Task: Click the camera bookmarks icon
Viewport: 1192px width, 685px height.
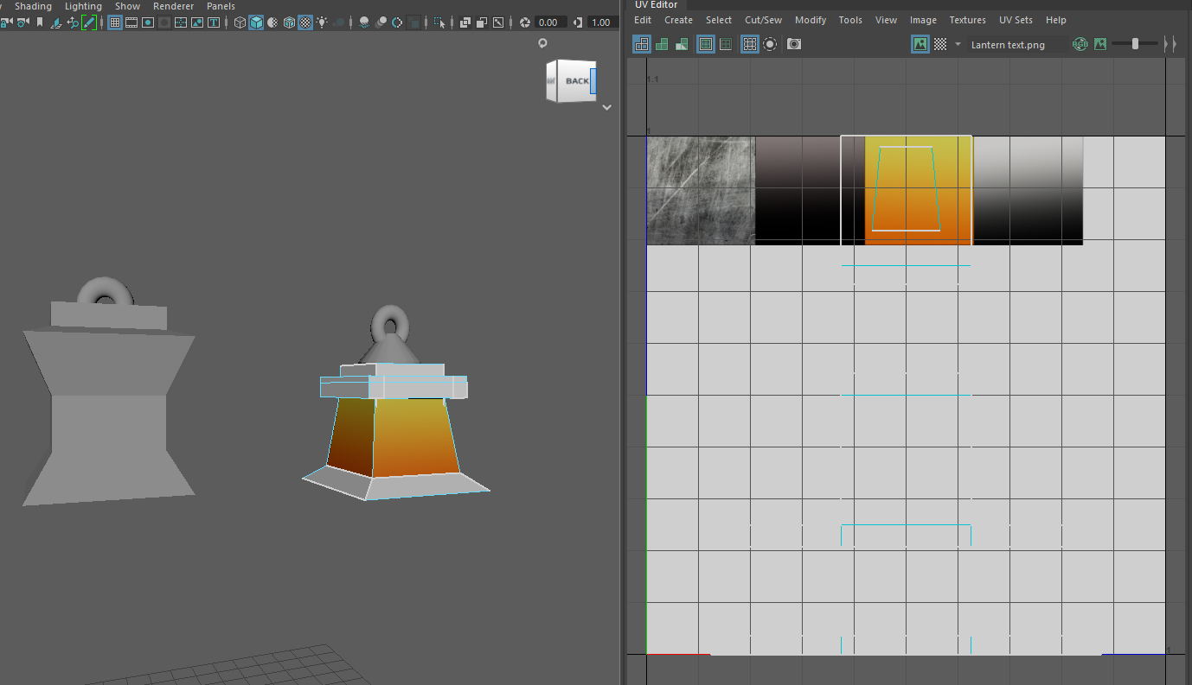Action: tap(40, 22)
